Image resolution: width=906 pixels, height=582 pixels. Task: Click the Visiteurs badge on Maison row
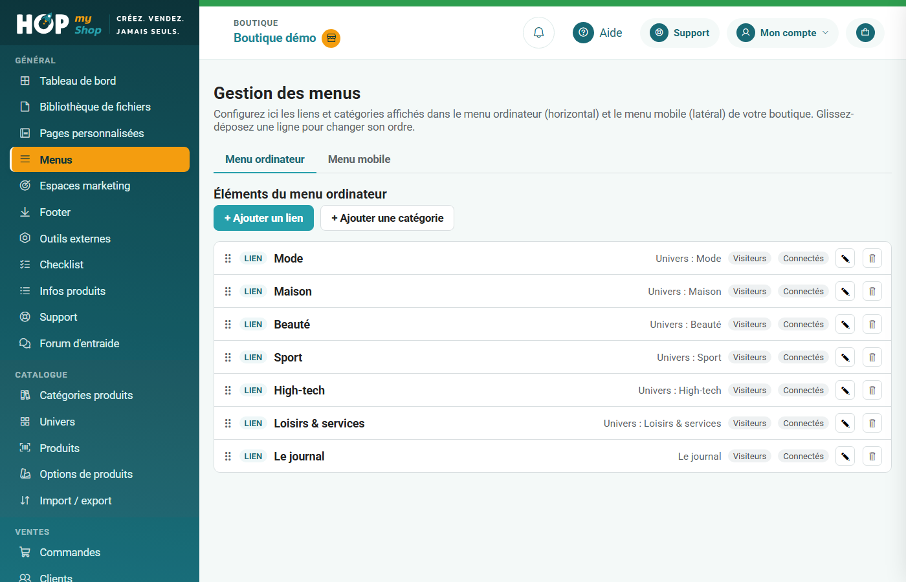(x=749, y=291)
